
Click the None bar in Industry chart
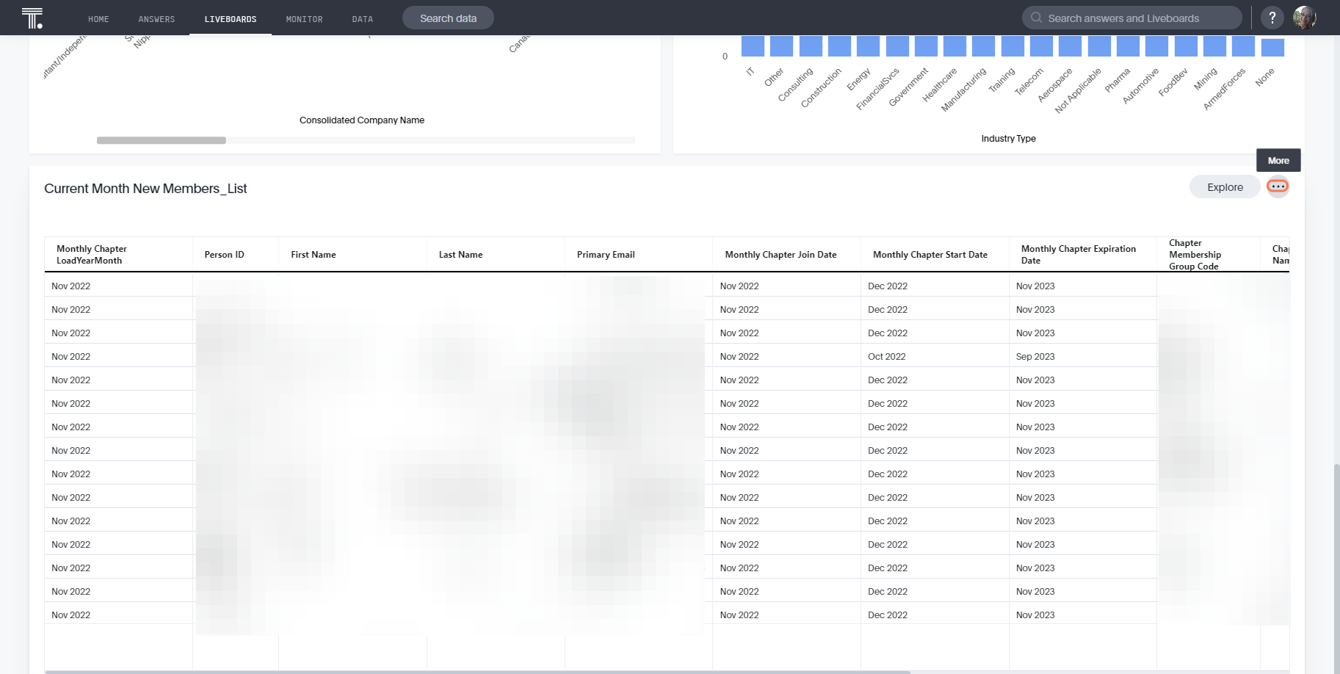[1272, 48]
